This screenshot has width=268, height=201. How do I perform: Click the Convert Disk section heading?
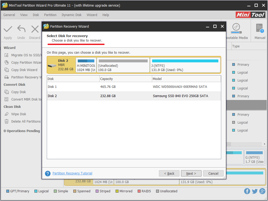14,84
